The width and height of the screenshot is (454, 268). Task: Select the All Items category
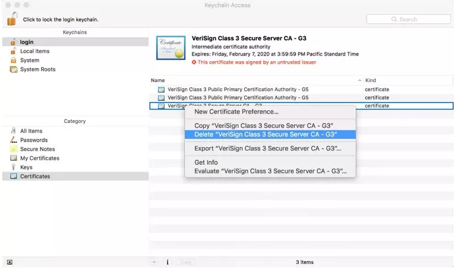(x=31, y=131)
